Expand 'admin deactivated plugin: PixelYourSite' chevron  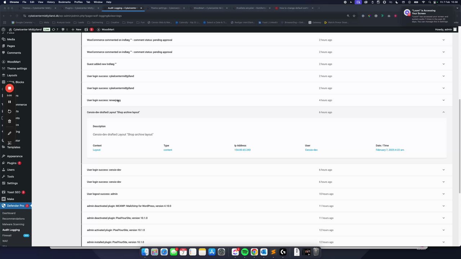coord(443,218)
